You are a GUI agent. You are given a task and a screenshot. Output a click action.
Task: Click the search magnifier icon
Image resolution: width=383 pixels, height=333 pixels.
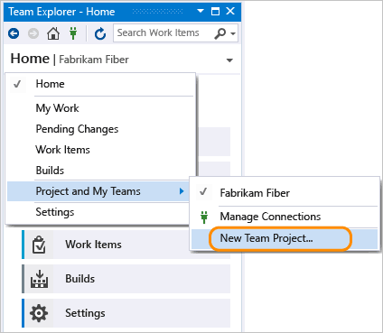tap(220, 33)
